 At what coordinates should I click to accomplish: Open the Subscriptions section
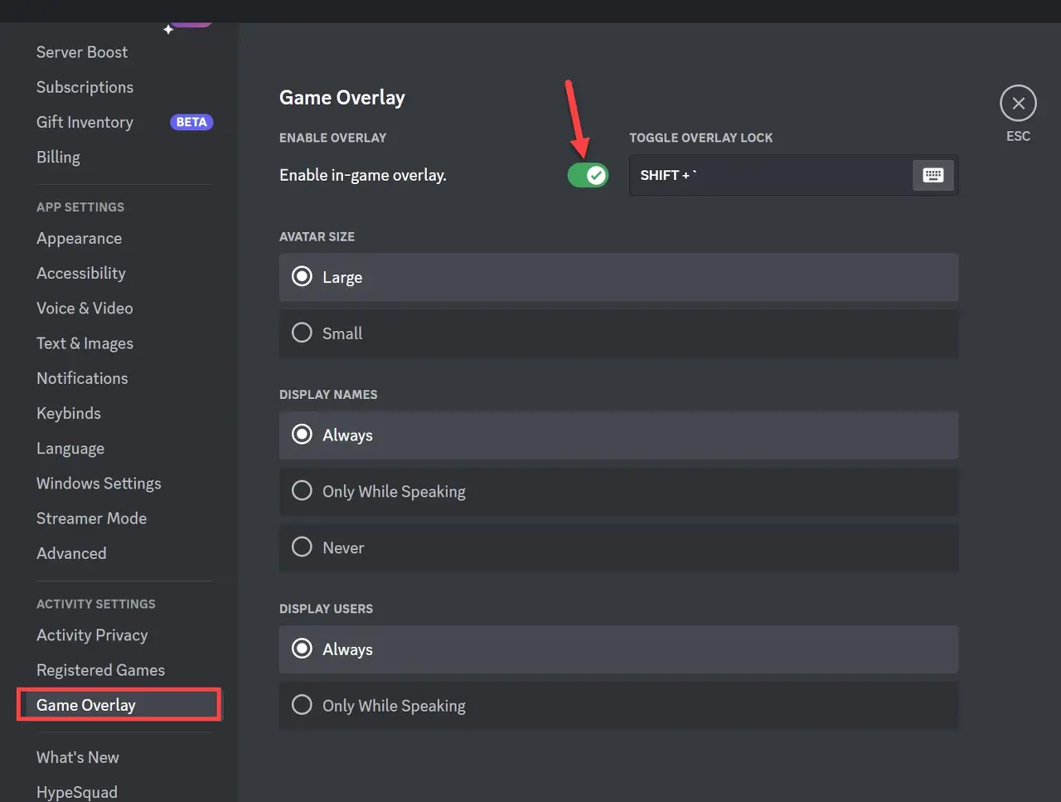pos(85,87)
